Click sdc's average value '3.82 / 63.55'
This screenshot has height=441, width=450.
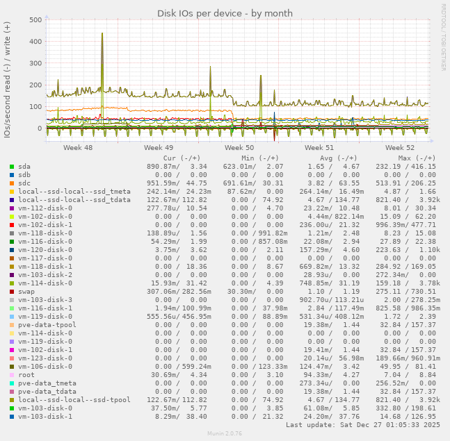click(333, 183)
